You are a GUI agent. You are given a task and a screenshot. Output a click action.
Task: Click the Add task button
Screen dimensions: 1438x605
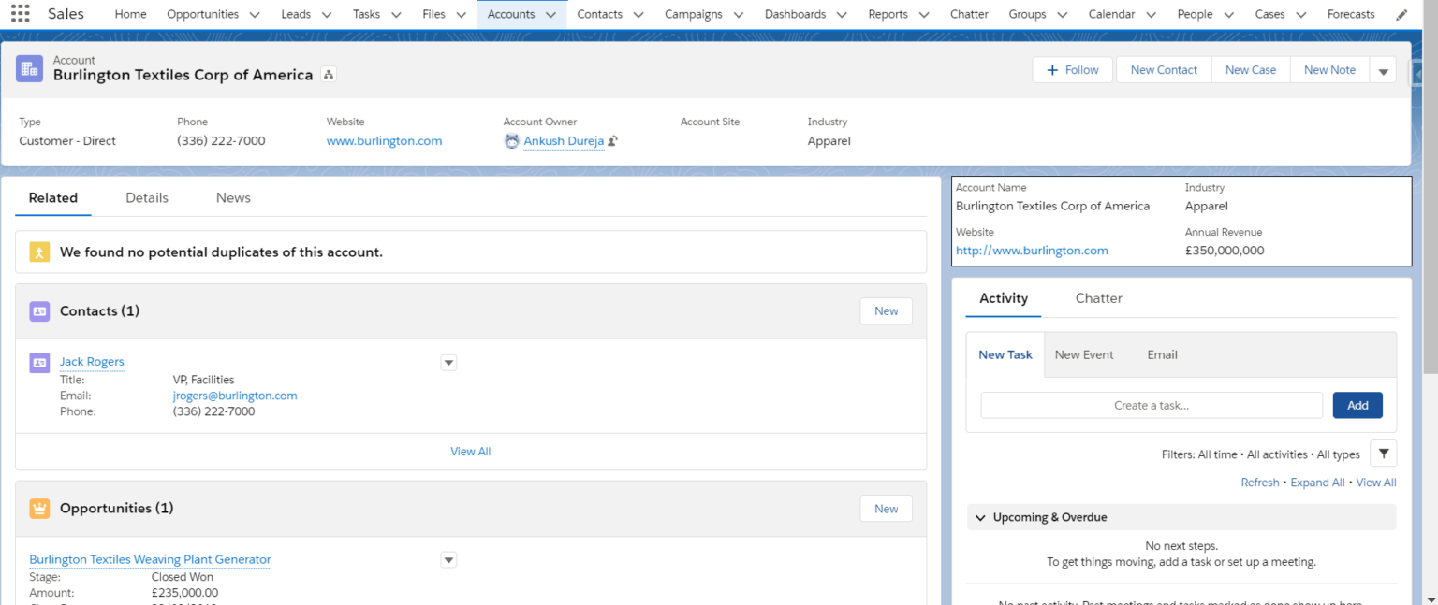1357,405
